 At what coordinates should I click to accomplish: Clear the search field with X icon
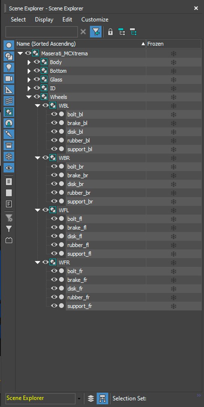[83, 32]
